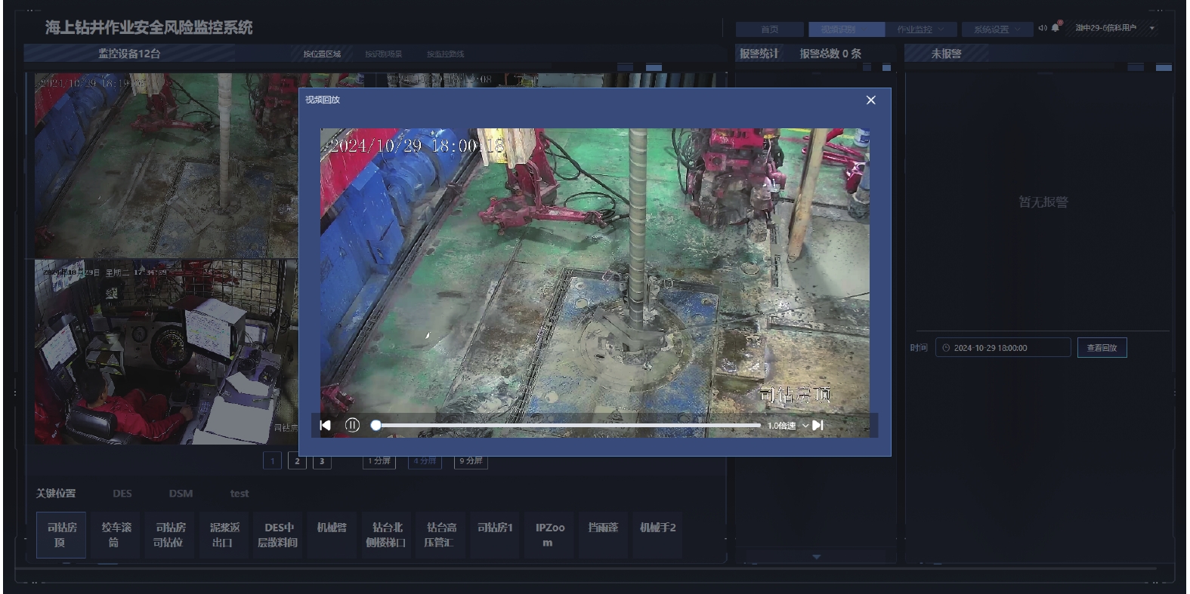This screenshot has width=1190, height=594.
Task: Skip to previous video segment
Action: point(326,425)
